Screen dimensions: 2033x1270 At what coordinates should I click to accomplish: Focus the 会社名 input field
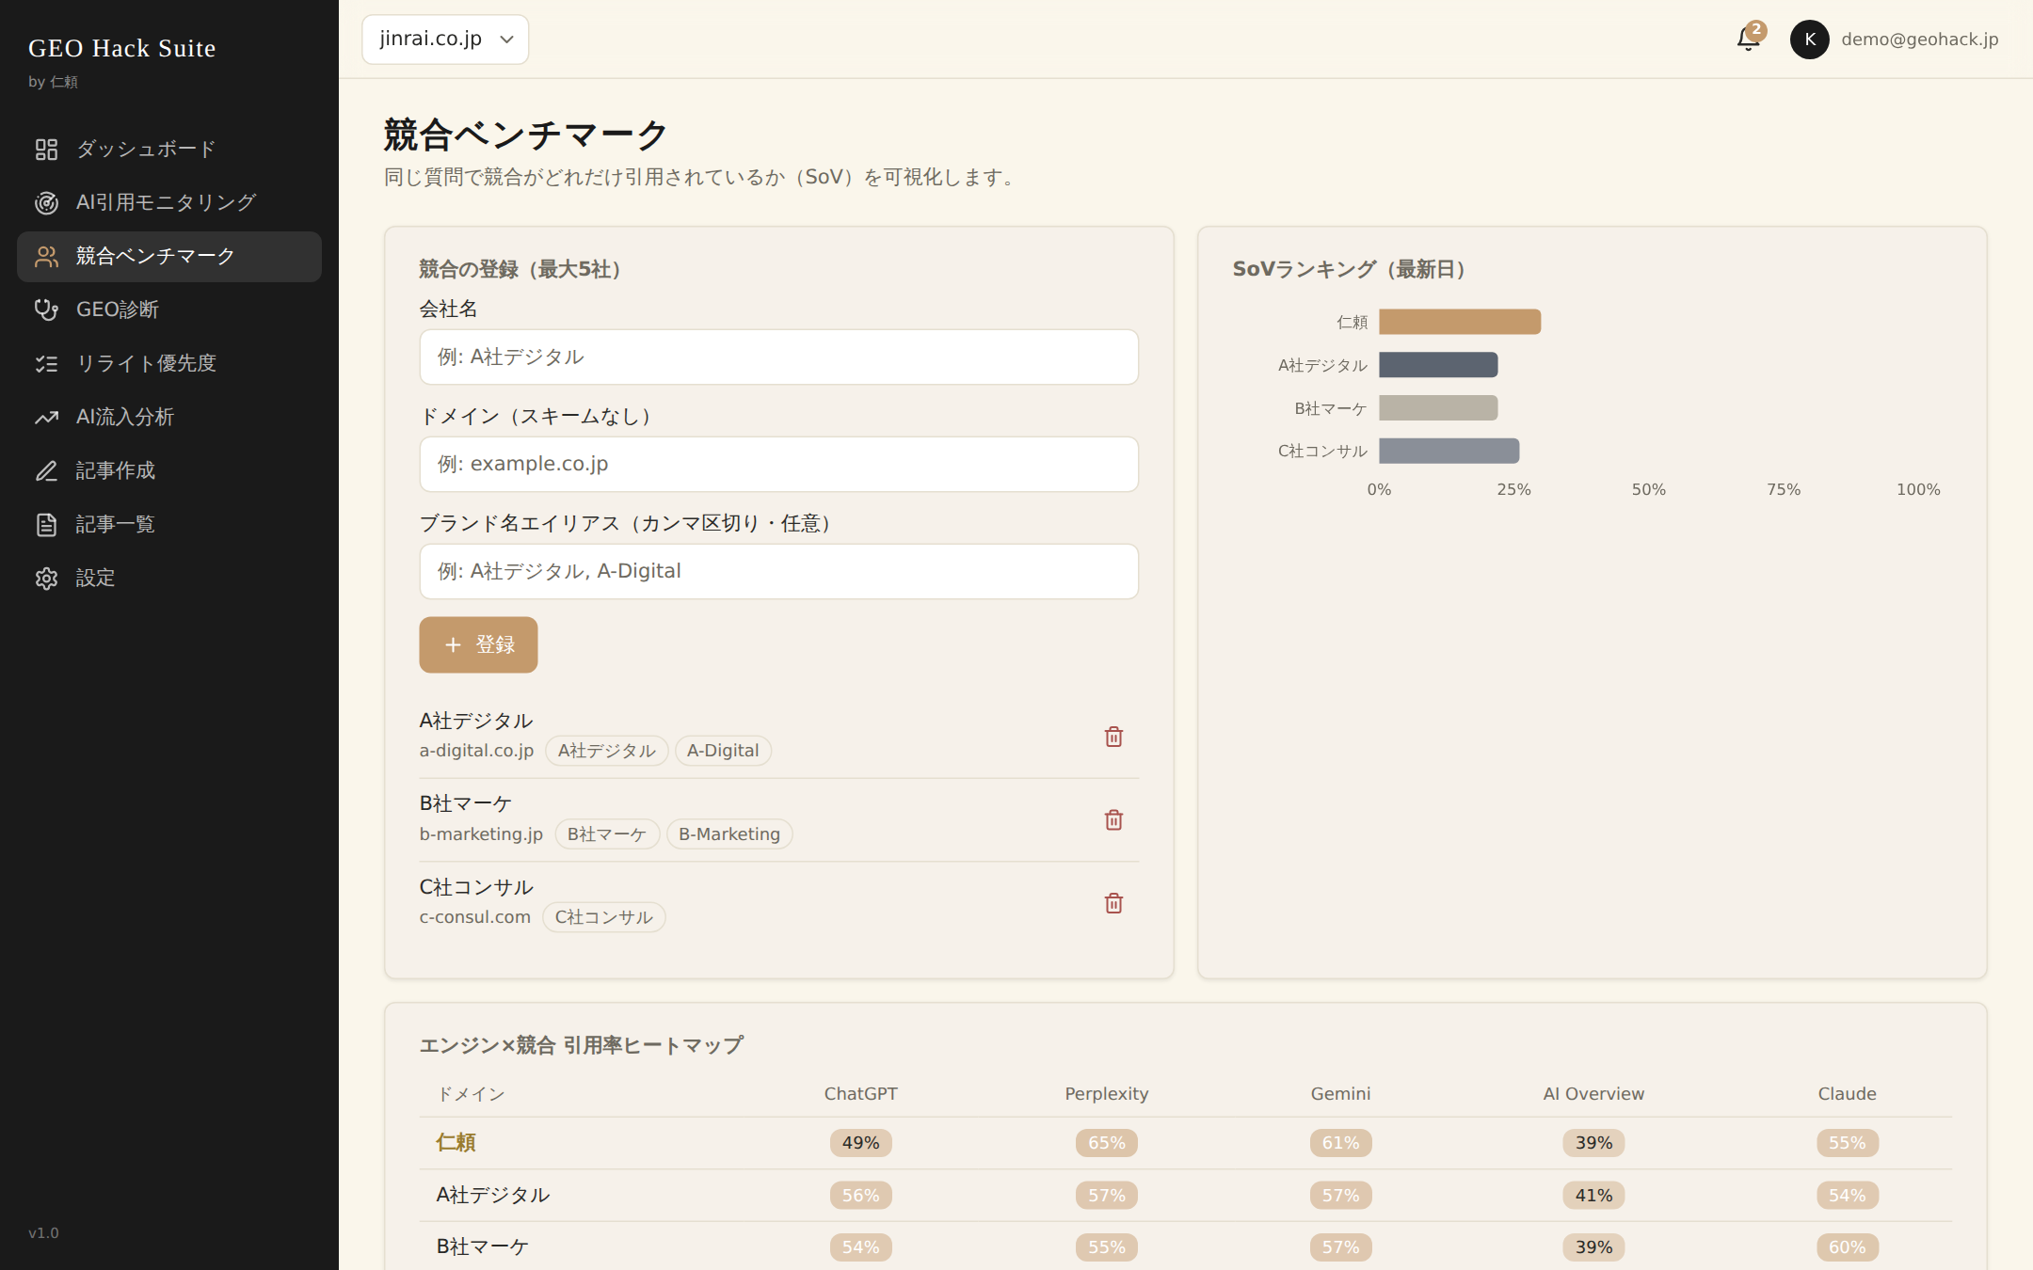[779, 357]
